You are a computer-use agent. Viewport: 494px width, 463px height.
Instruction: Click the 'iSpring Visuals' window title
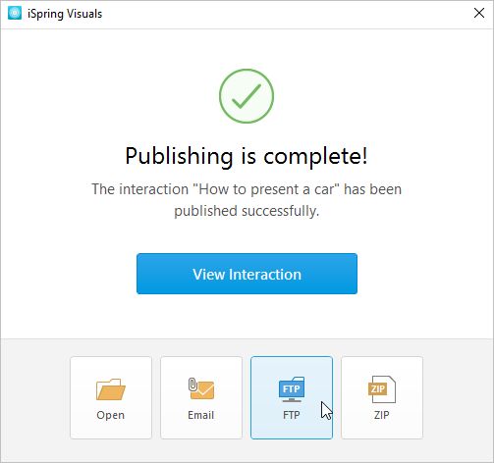tap(65, 14)
